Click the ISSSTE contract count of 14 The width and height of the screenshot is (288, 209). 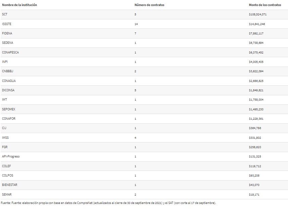(136, 24)
